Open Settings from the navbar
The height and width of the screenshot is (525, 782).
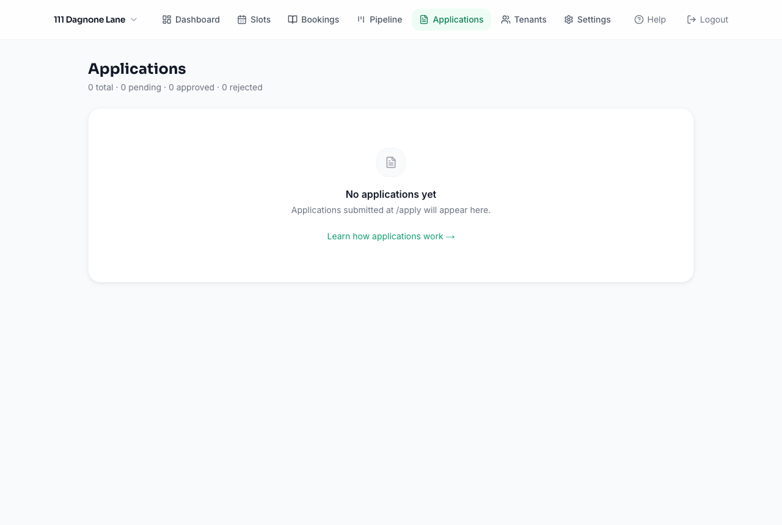(x=587, y=20)
